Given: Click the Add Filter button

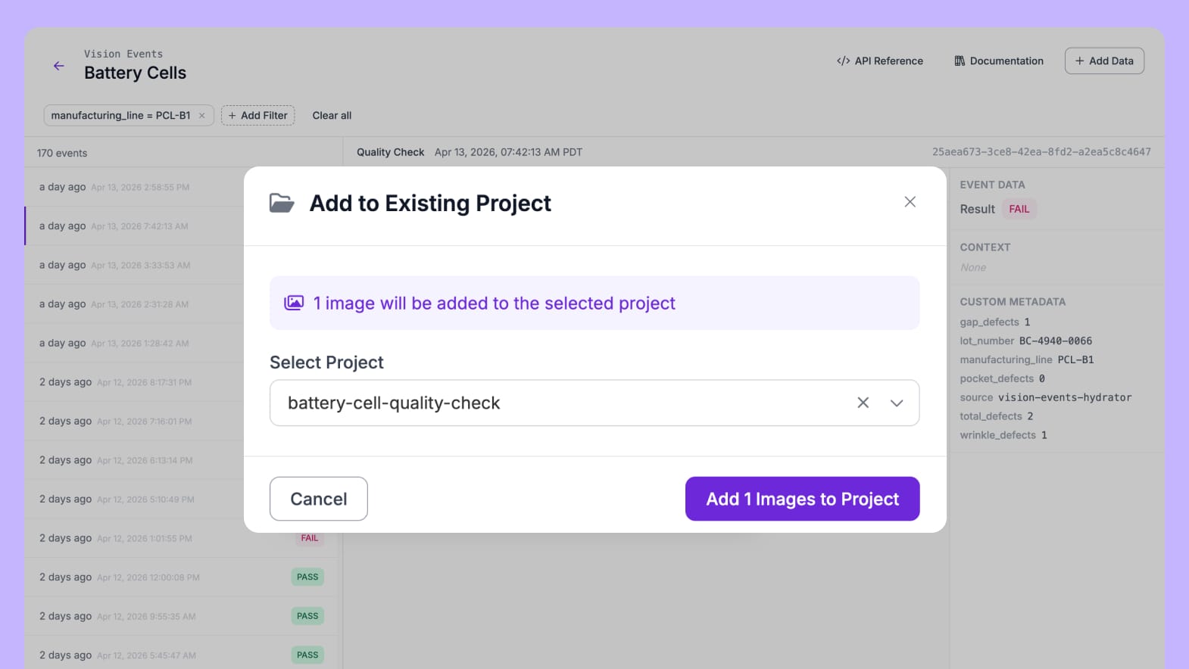Looking at the screenshot, I should tap(258, 116).
